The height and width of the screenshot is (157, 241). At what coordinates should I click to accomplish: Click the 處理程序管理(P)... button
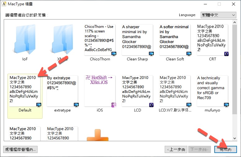click(20, 150)
